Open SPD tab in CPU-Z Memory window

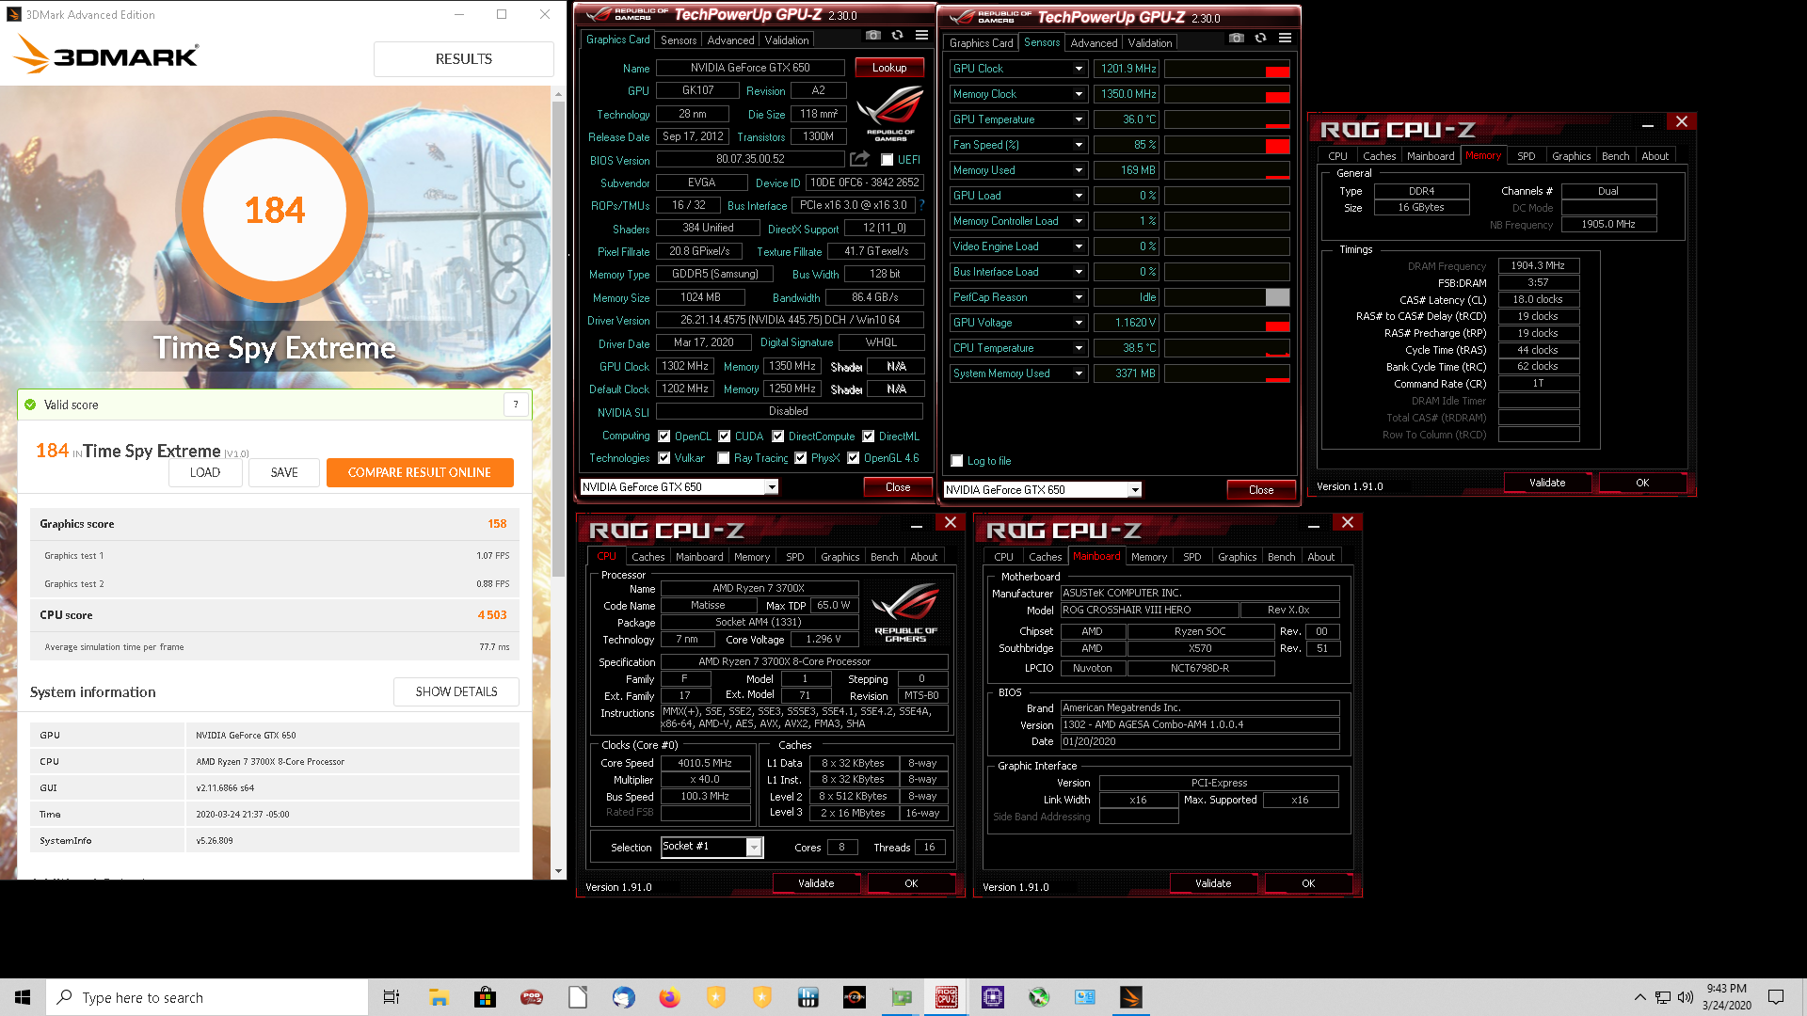1527,156
